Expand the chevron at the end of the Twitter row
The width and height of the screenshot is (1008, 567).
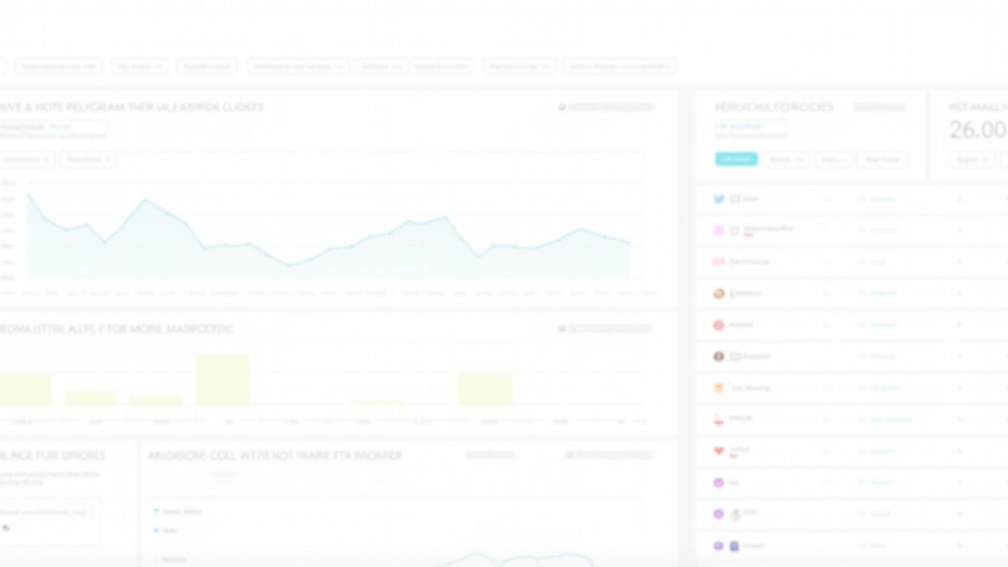coord(960,199)
